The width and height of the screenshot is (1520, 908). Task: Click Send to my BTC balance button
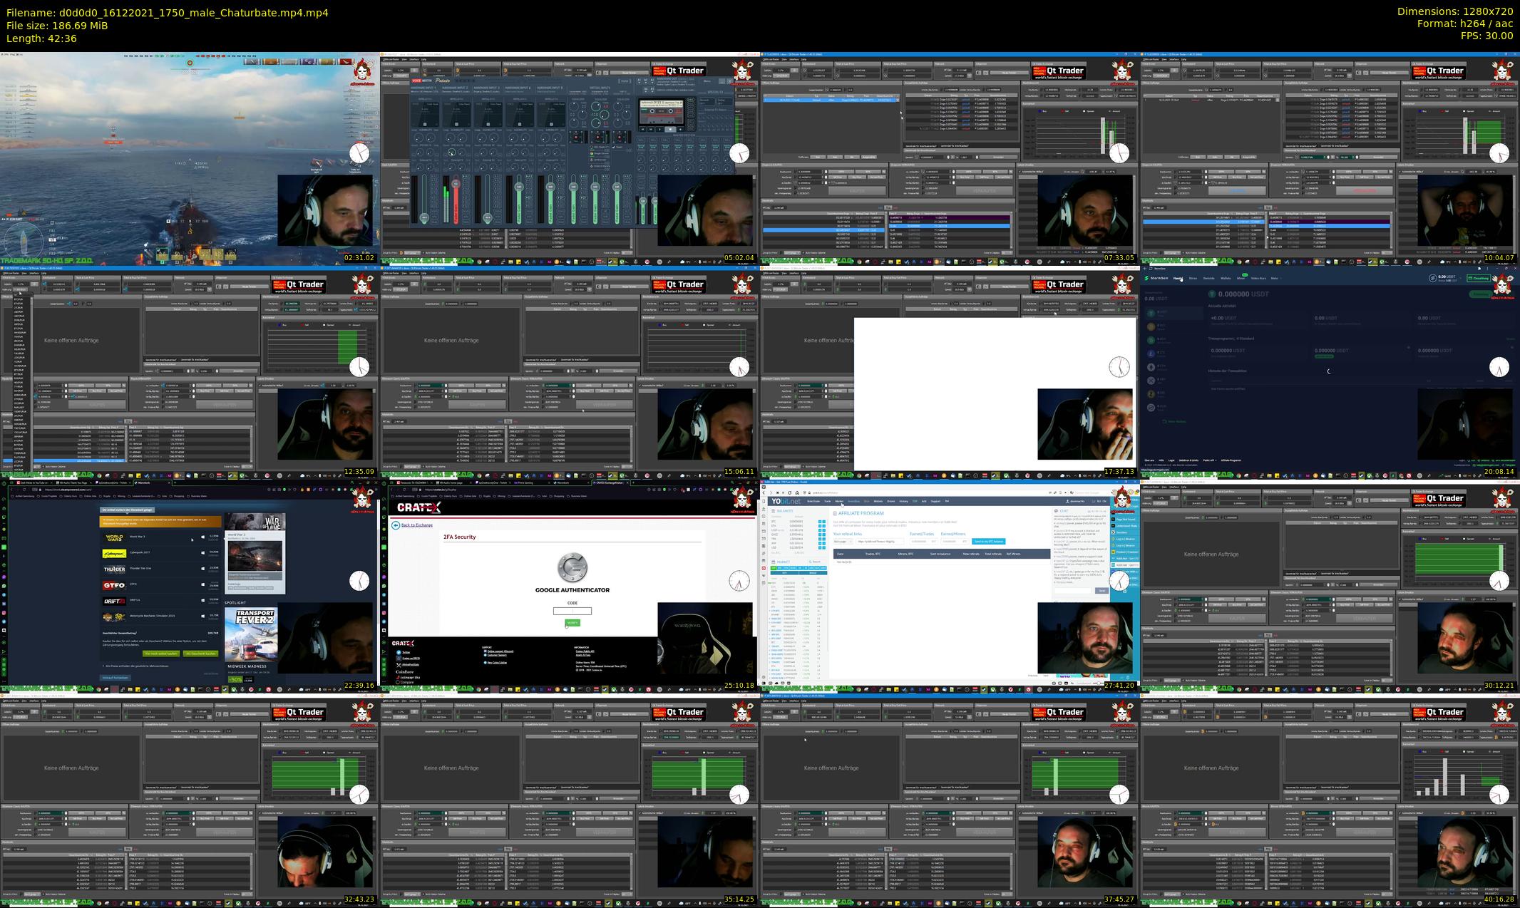[989, 542]
